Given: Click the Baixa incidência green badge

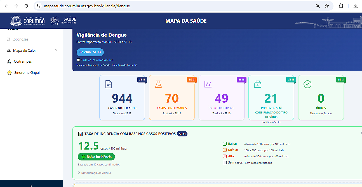Looking at the screenshot, I should (x=97, y=157).
